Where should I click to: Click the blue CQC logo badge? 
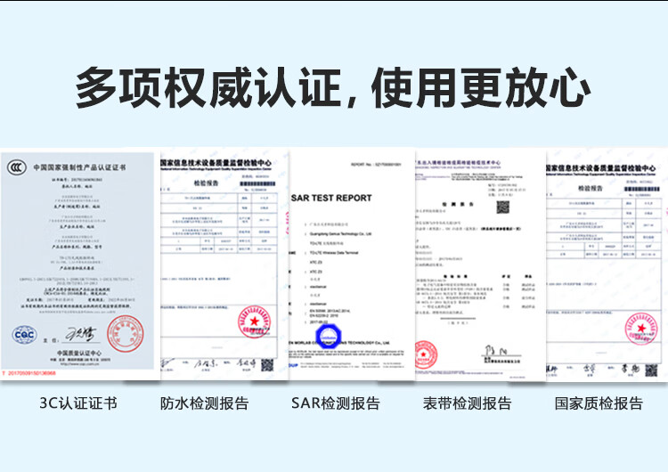click(24, 335)
